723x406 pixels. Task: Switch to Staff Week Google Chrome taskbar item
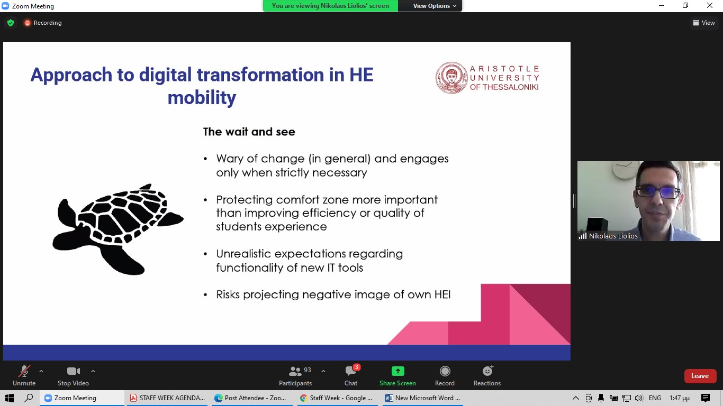tap(337, 398)
